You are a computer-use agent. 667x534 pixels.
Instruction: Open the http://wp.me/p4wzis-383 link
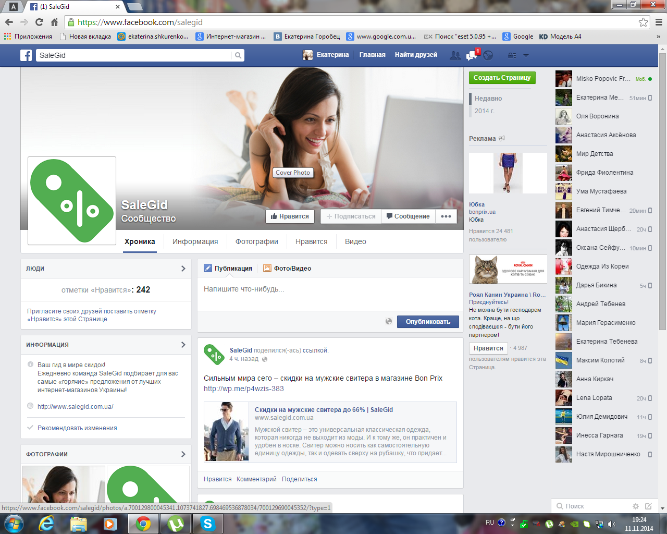tap(244, 389)
